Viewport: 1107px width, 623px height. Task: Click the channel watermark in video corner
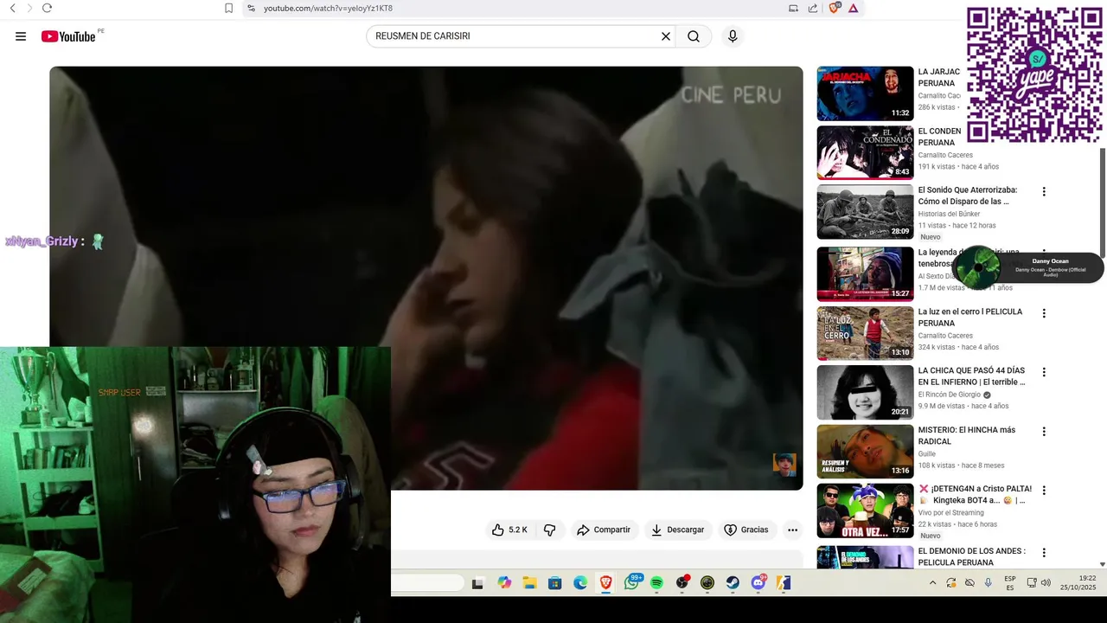(784, 465)
